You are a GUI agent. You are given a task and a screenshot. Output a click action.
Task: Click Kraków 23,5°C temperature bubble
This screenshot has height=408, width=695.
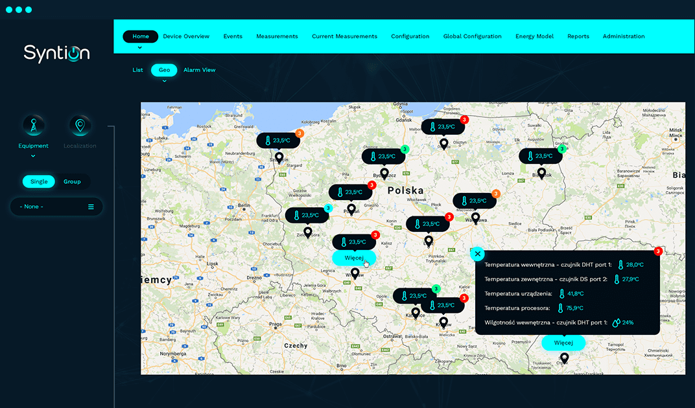pyautogui.click(x=442, y=305)
